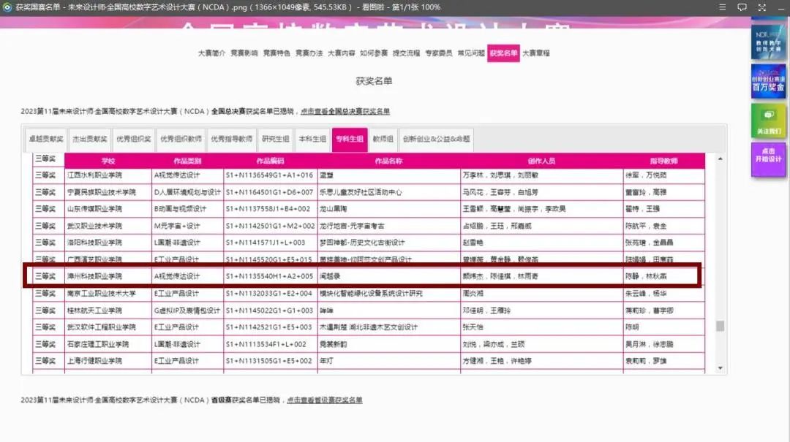This screenshot has height=442, width=790.
Task: Click the award table scrollbar thumb
Action: [x=720, y=327]
